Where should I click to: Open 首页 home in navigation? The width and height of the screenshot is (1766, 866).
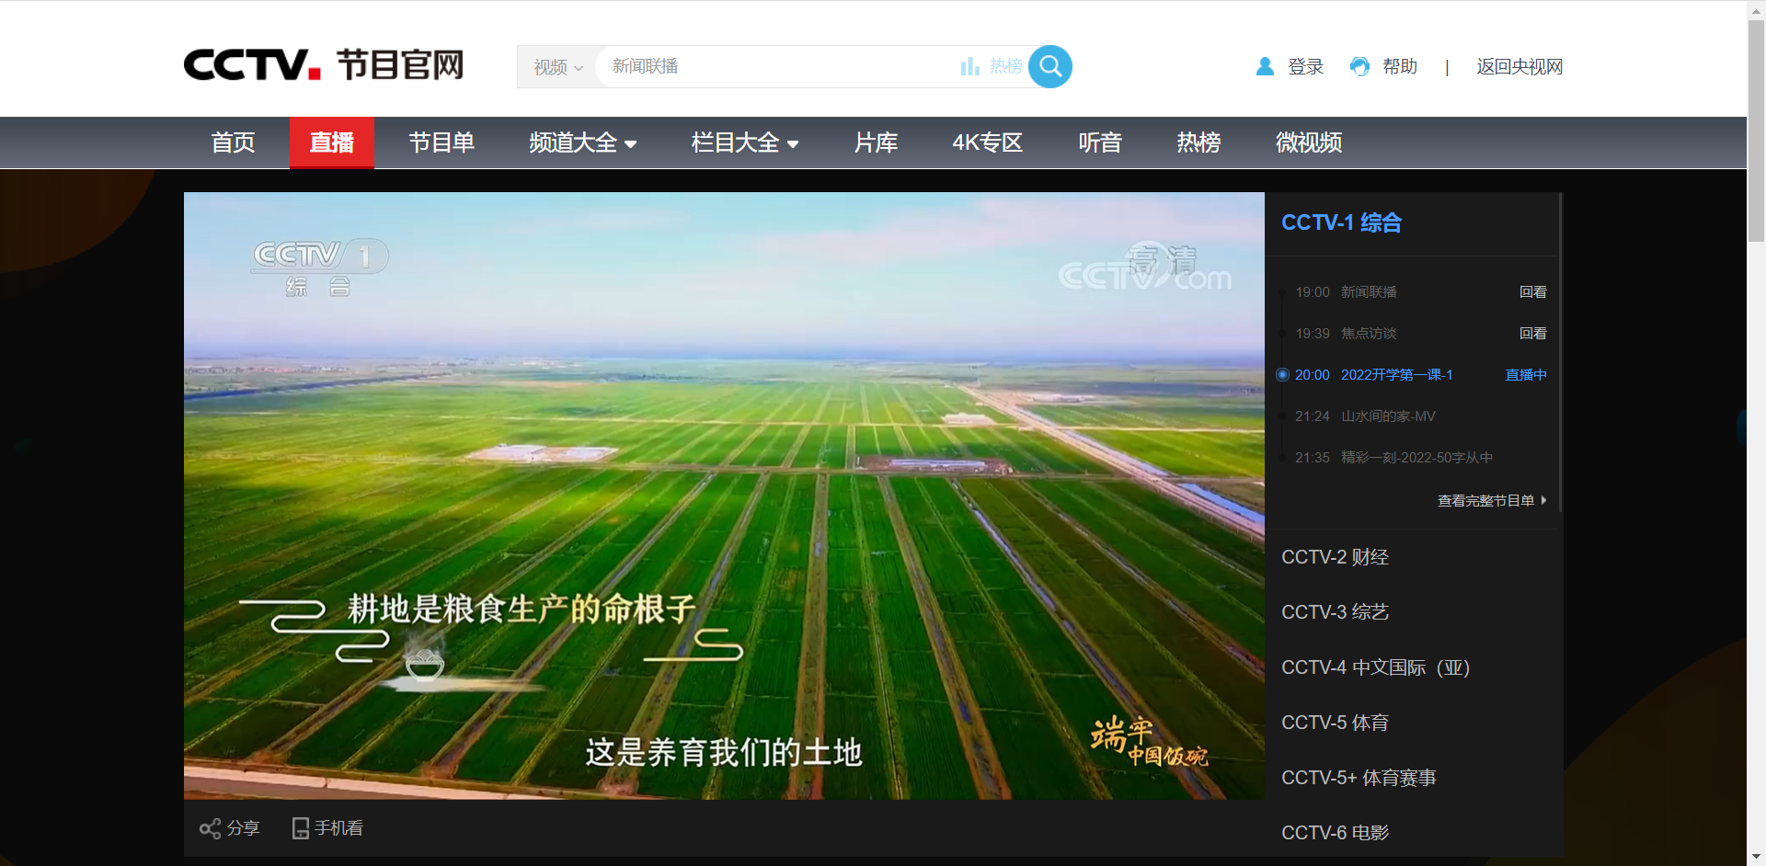[x=233, y=142]
